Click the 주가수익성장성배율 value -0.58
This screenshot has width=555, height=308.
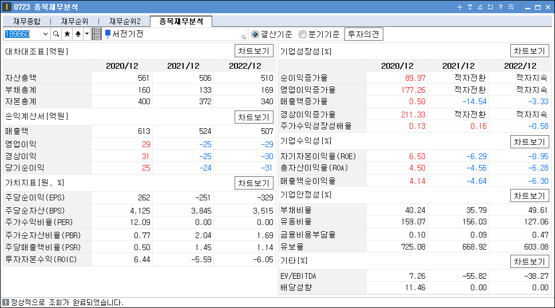538,126
